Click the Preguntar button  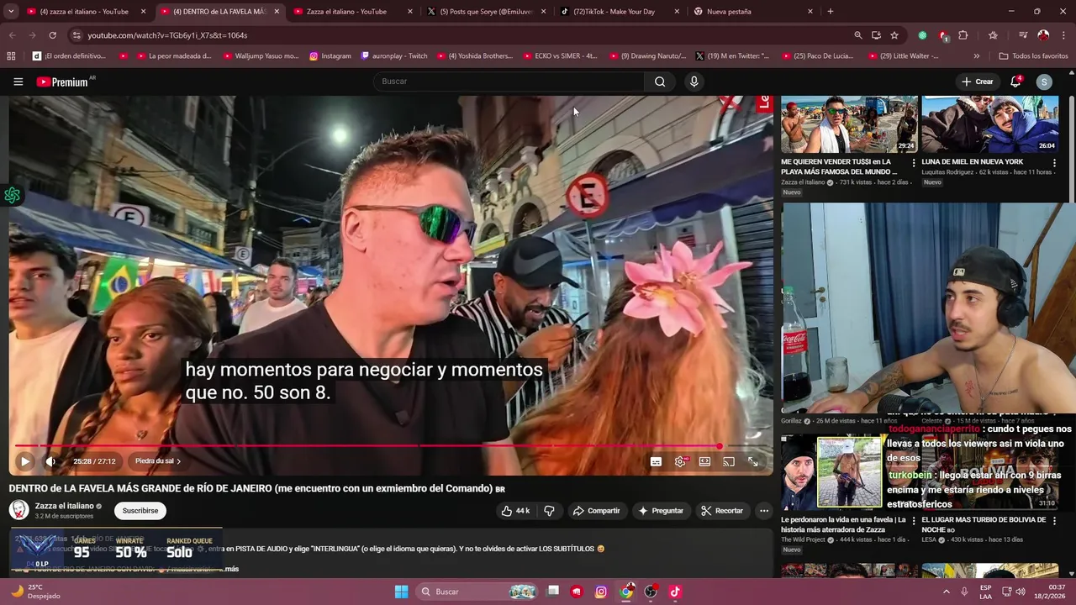point(661,511)
